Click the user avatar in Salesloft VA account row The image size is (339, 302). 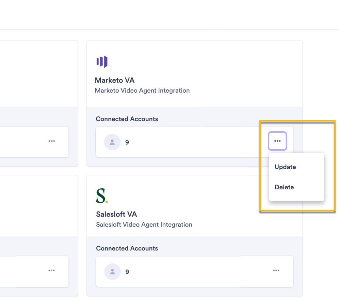tap(112, 271)
